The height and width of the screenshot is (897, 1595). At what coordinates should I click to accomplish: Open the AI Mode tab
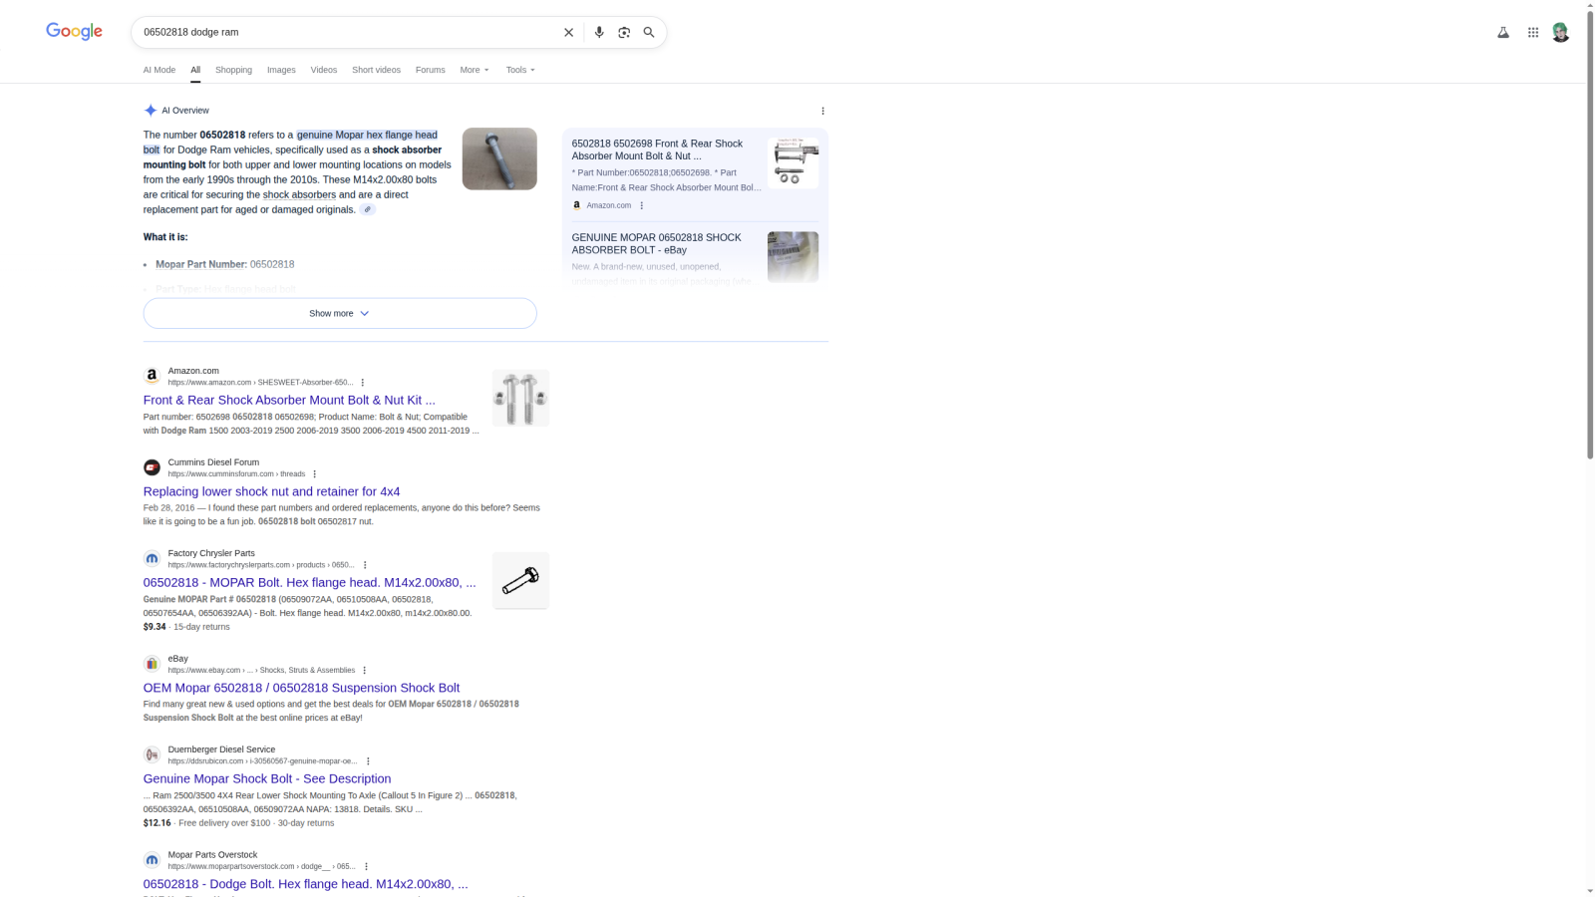(x=159, y=70)
